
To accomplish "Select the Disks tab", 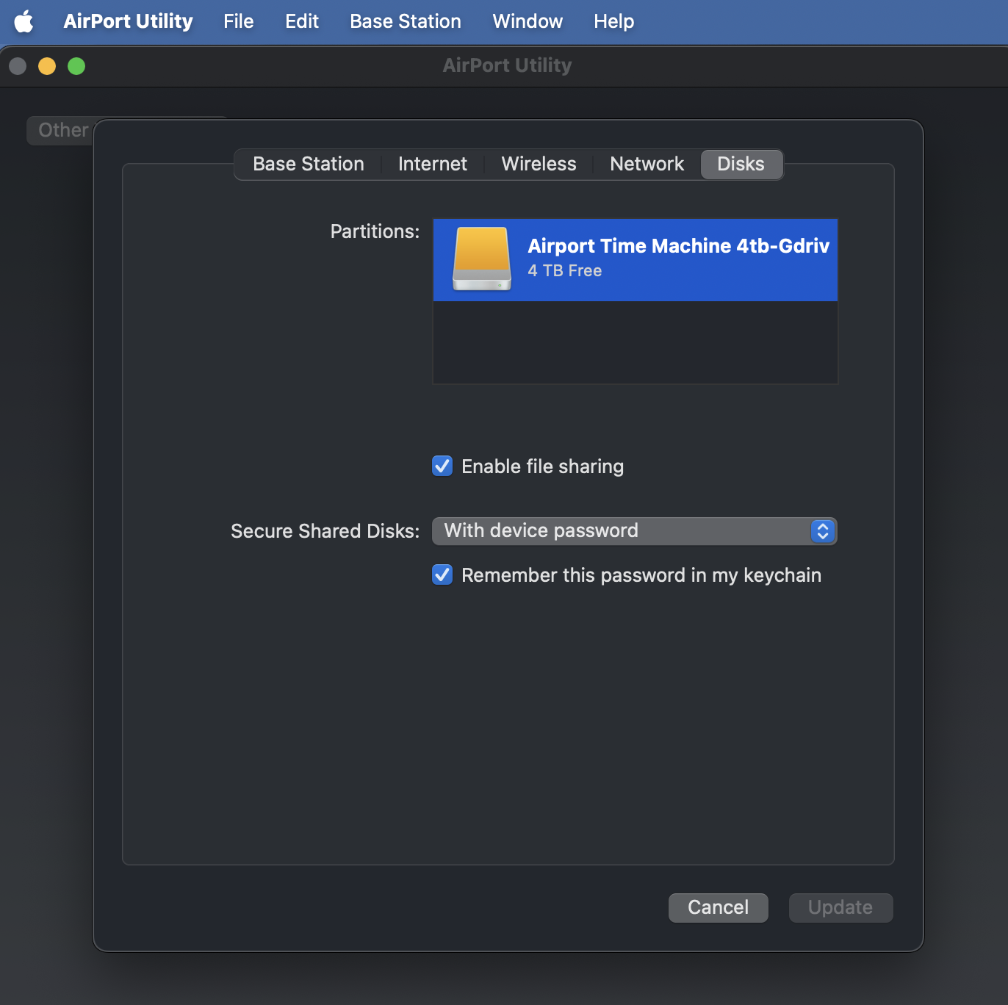I will tap(741, 164).
